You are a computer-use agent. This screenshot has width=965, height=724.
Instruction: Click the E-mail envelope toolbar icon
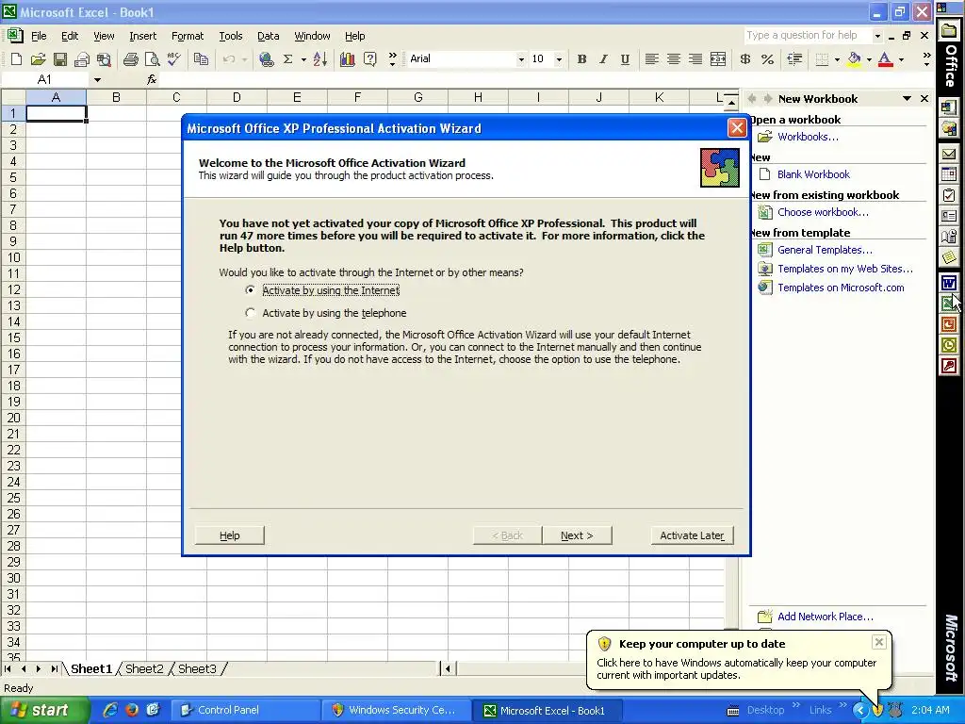point(82,59)
